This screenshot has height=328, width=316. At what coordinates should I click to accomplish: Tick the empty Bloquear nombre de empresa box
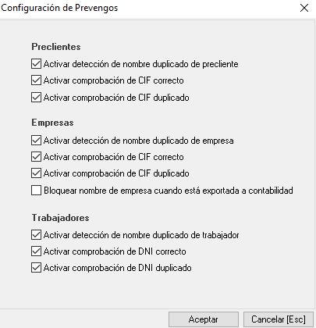[x=36, y=191]
